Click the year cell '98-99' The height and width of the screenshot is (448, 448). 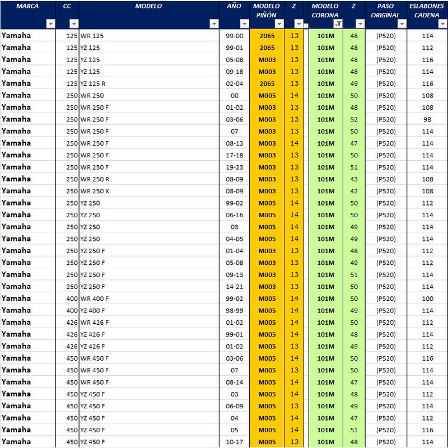[234, 311]
